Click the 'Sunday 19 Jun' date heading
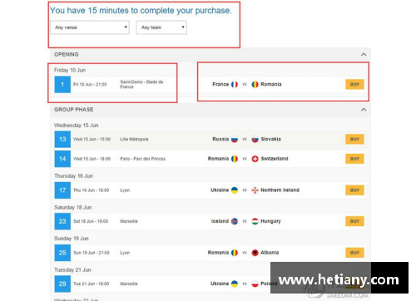The width and height of the screenshot is (416, 301). 72,239
